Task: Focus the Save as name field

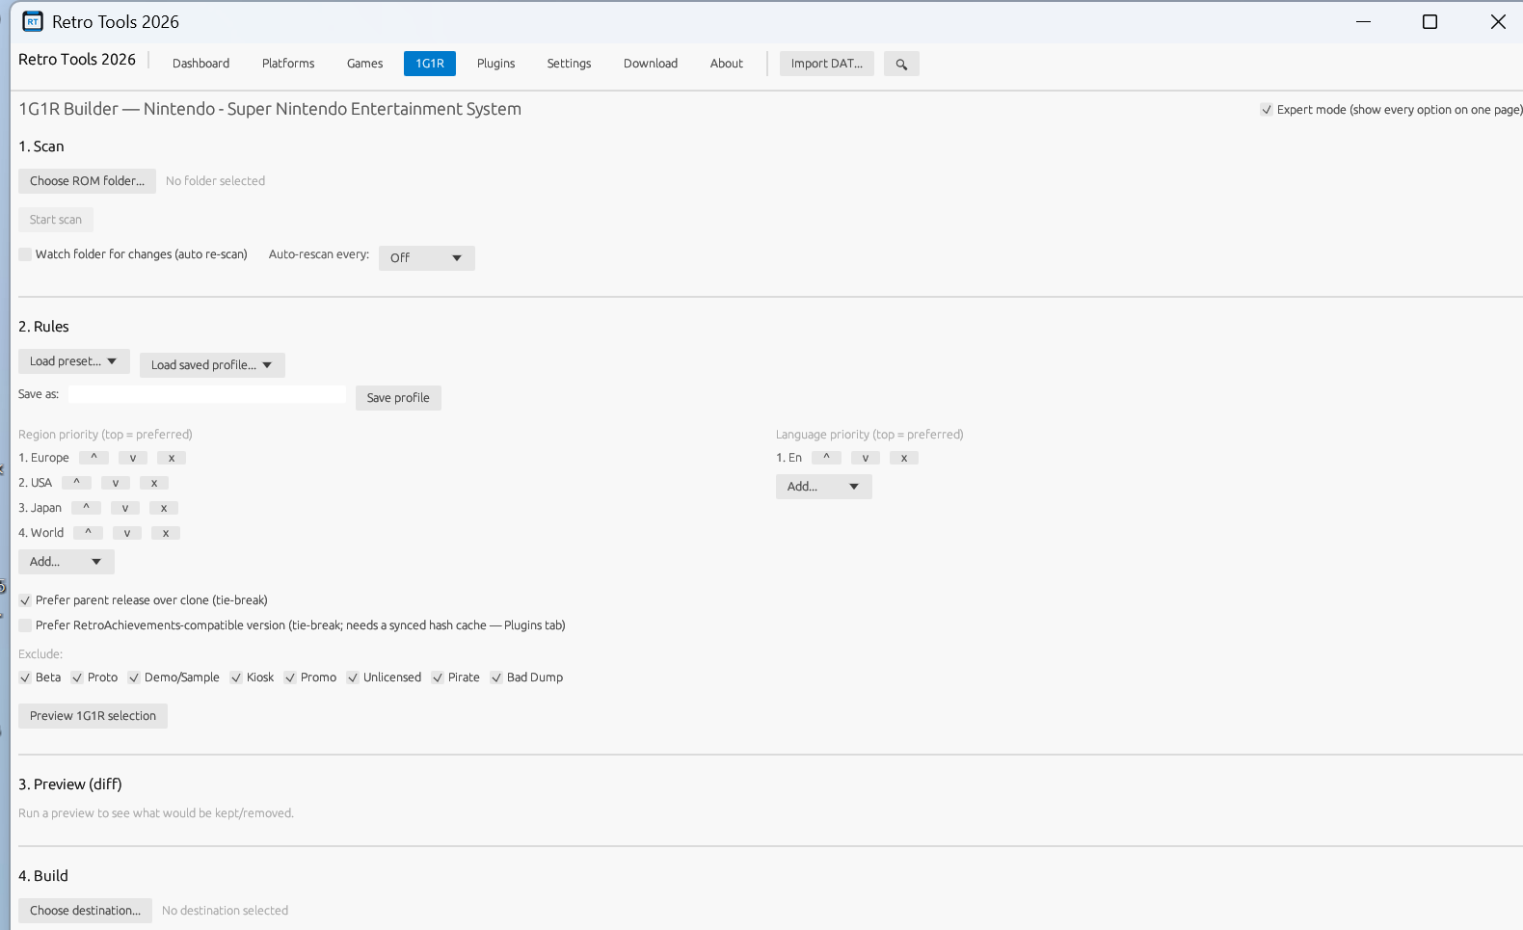Action: (207, 394)
